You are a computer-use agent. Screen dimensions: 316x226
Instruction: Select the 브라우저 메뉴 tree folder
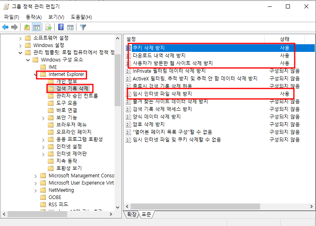click(x=71, y=125)
